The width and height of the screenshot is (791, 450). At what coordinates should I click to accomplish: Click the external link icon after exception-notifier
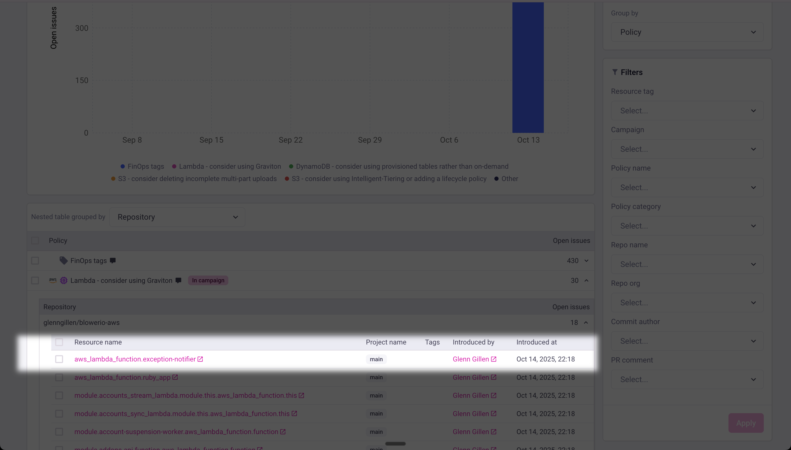click(x=200, y=359)
